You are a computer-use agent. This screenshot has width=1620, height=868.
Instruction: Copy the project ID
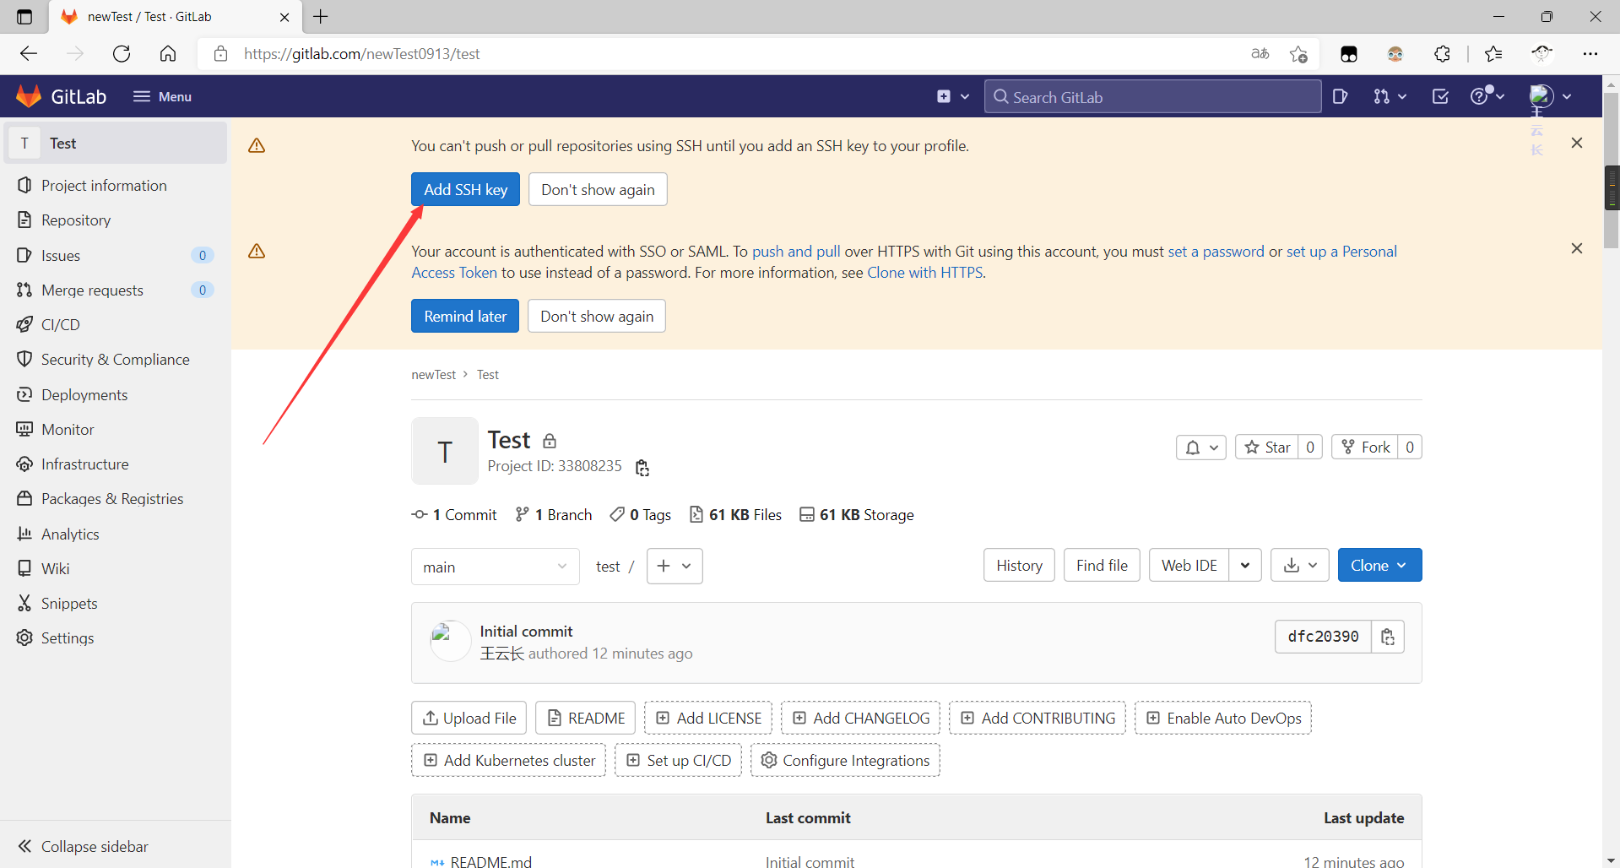(x=642, y=468)
